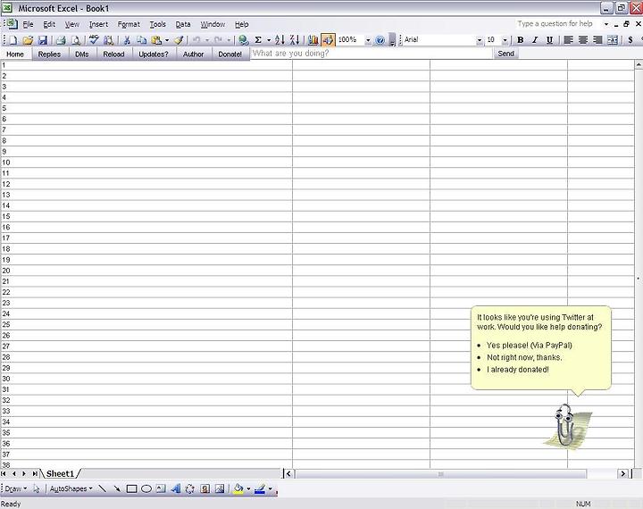Apply the blue Line Color brush

260,488
